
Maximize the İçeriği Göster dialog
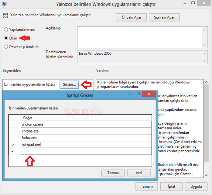pyautogui.click(x=138, y=94)
